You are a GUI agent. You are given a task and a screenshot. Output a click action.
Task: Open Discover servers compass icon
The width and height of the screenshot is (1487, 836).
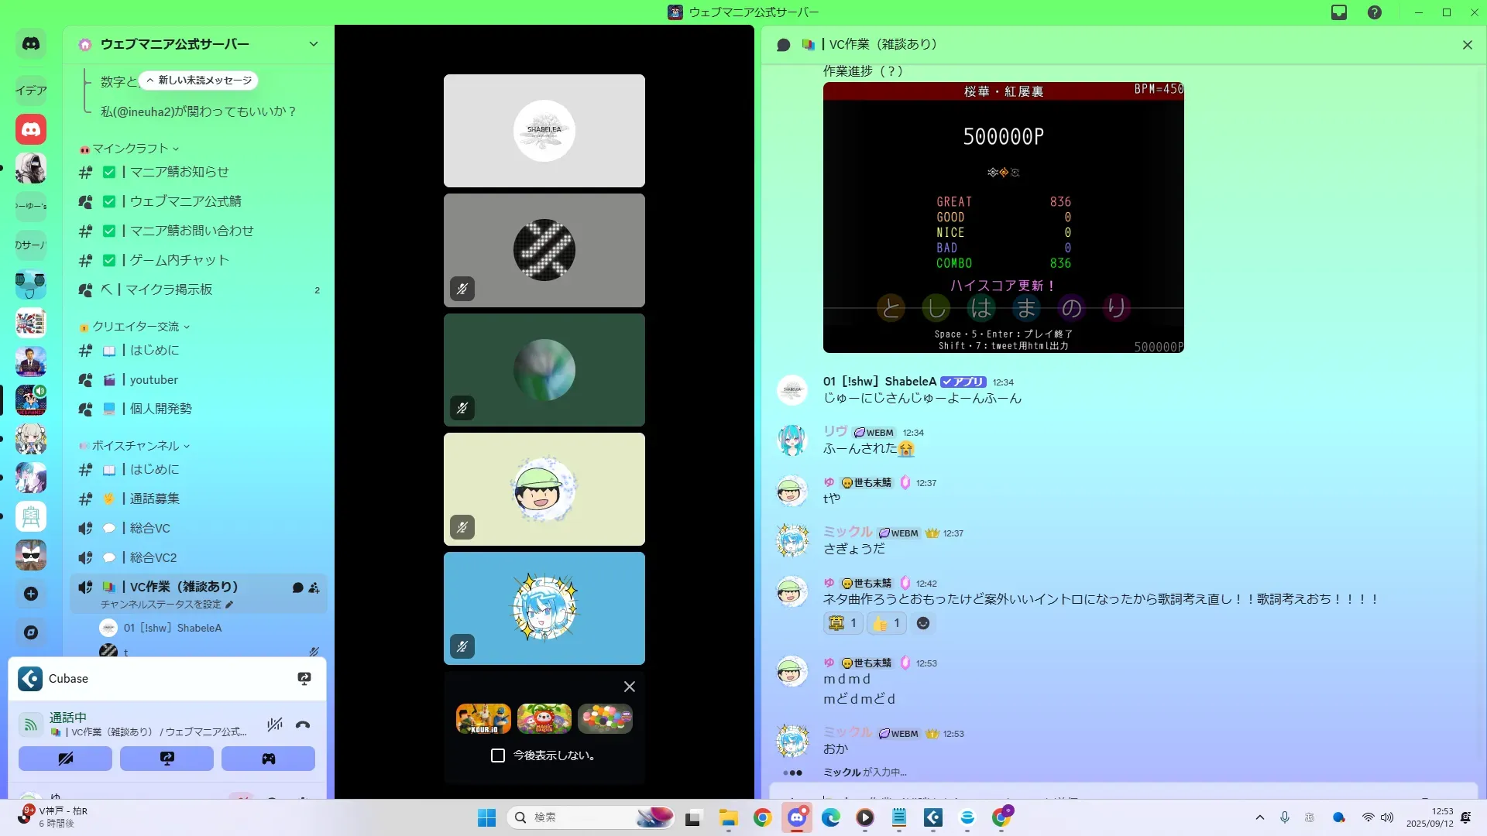click(31, 632)
